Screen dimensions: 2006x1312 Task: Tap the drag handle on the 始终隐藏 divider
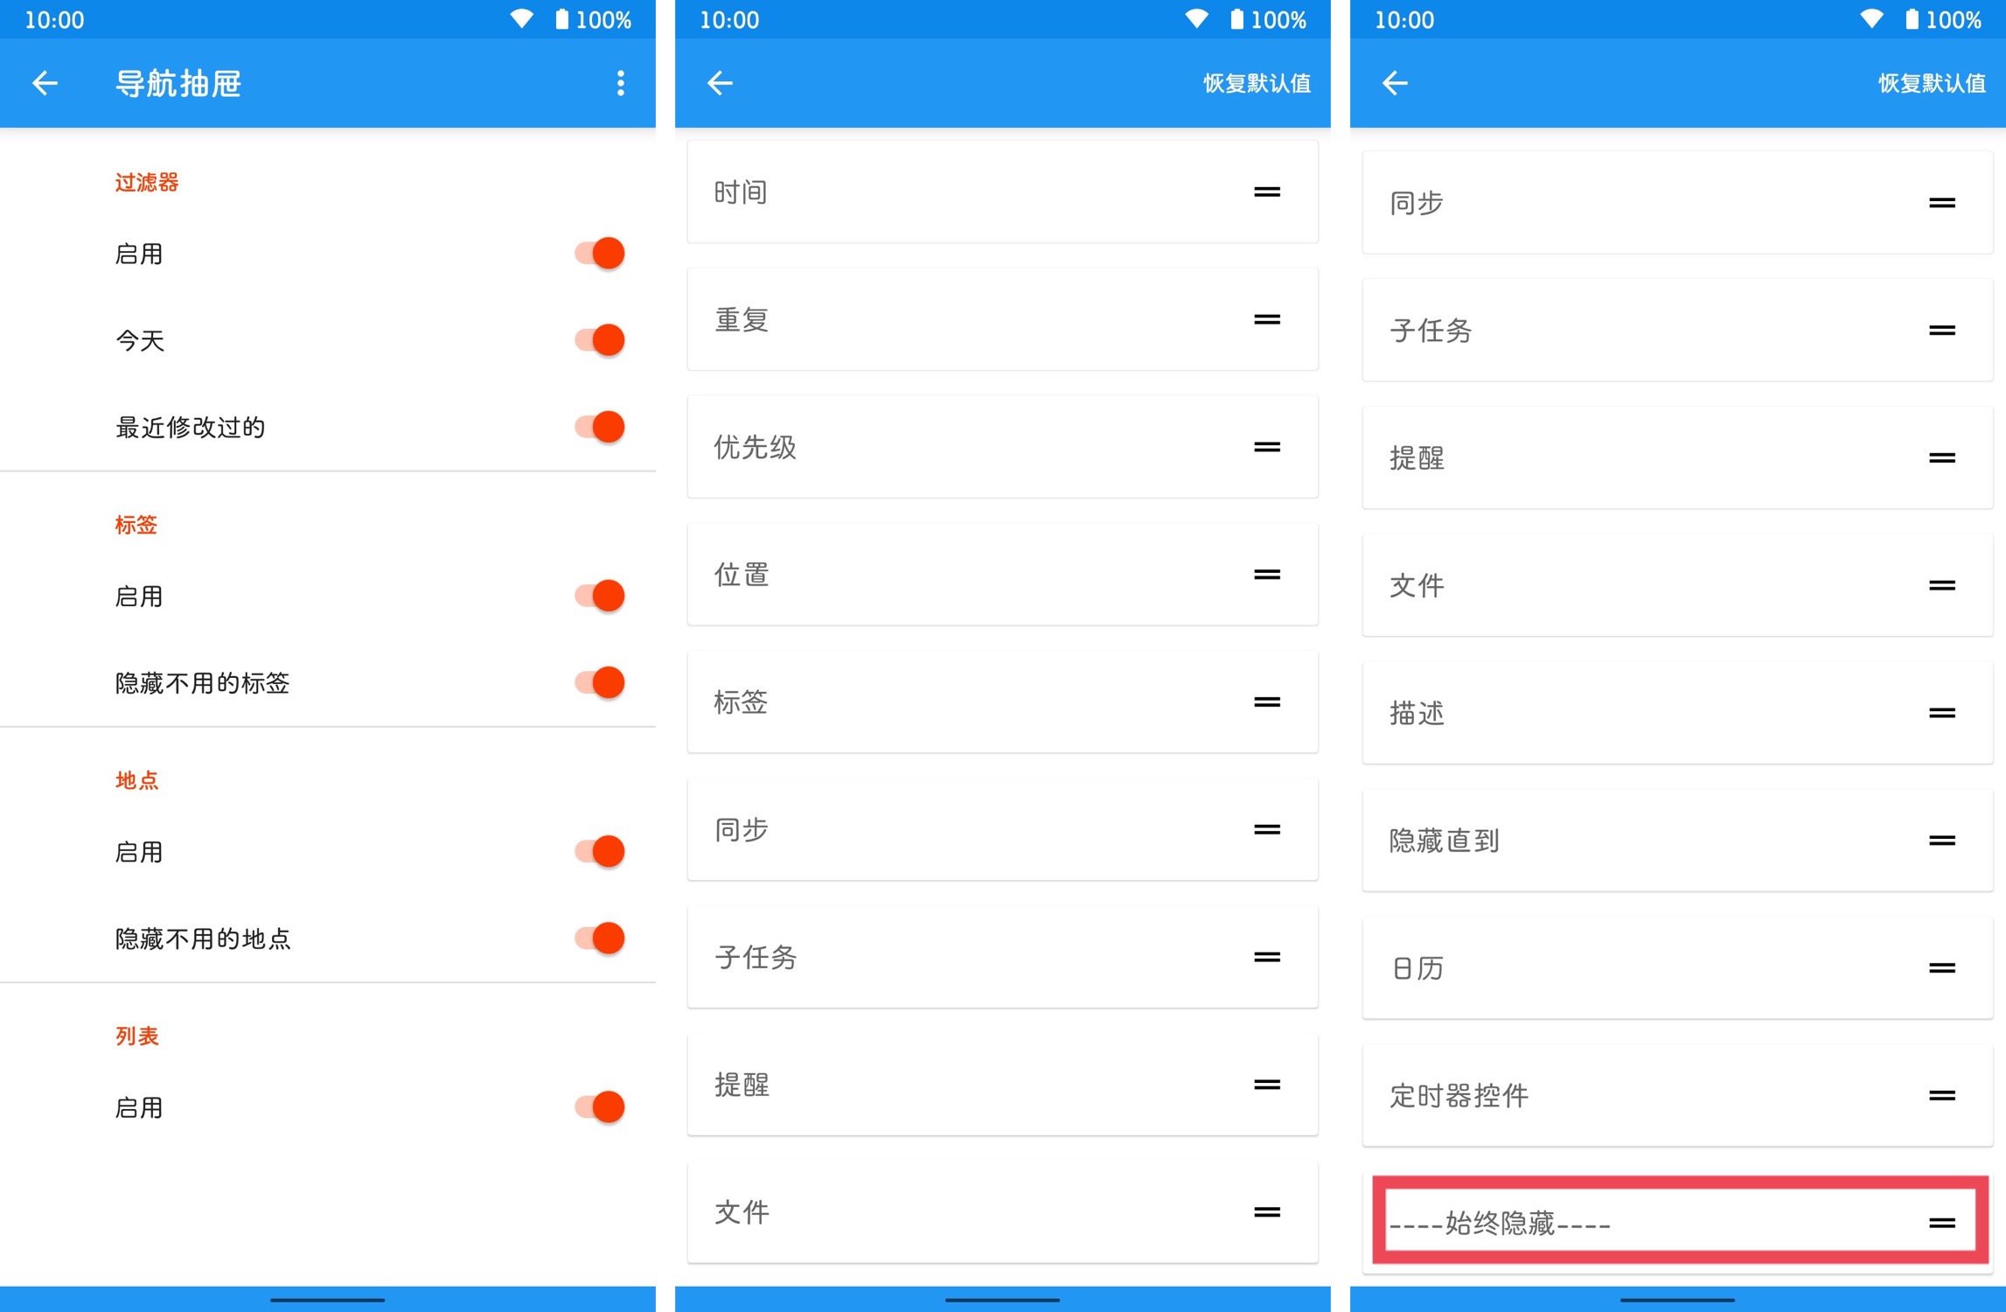point(1941,1223)
